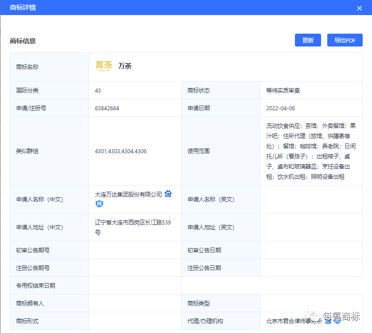Click the 商标拥有人 label
Screen dimensions: 372x333
click(30, 303)
